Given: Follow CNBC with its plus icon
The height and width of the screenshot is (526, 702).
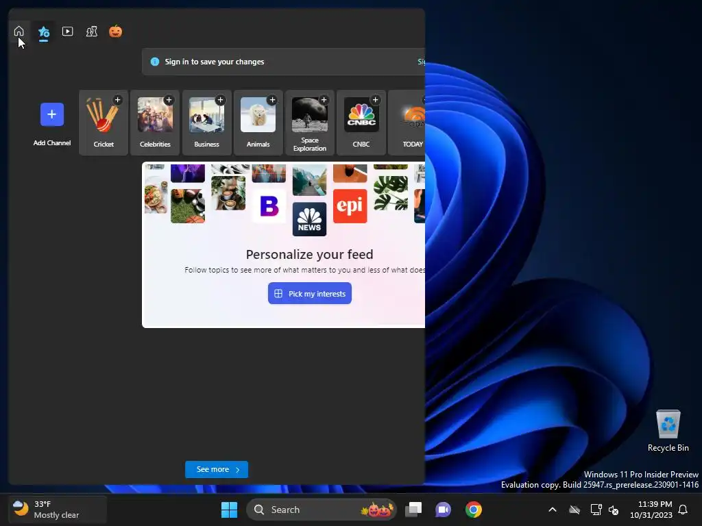Looking at the screenshot, I should [375, 100].
